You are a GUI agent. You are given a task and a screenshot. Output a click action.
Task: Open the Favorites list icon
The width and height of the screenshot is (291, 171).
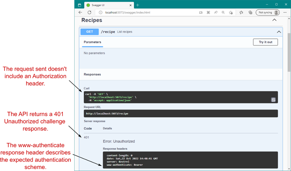(241, 12)
